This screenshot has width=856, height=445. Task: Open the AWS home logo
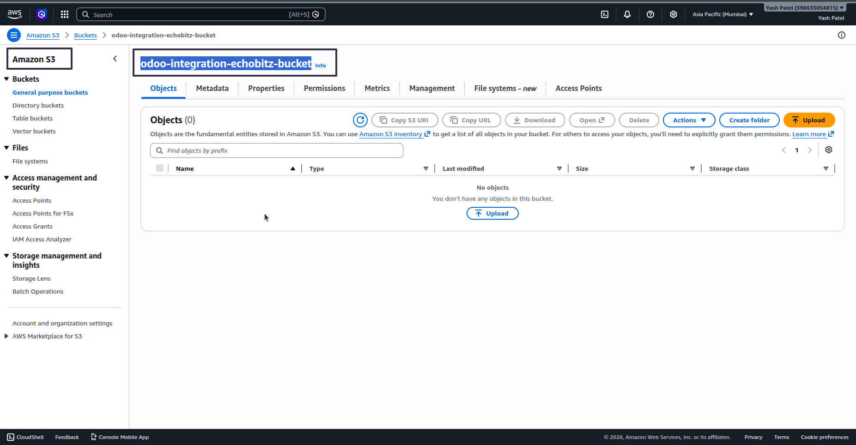(15, 14)
